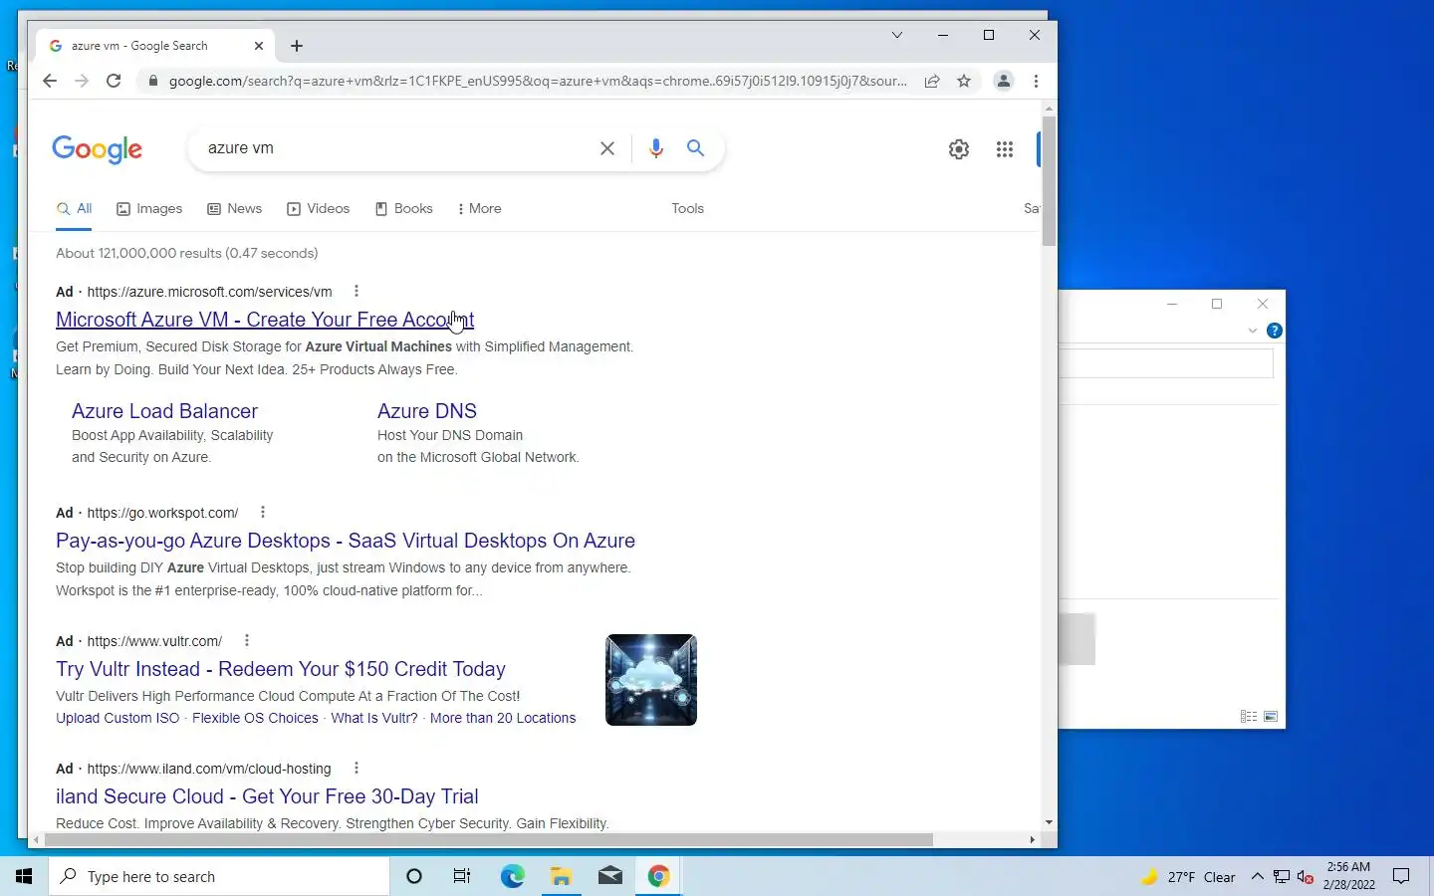Image resolution: width=1434 pixels, height=896 pixels.
Task: Close the azure vm Google Search tab
Action: (x=259, y=46)
